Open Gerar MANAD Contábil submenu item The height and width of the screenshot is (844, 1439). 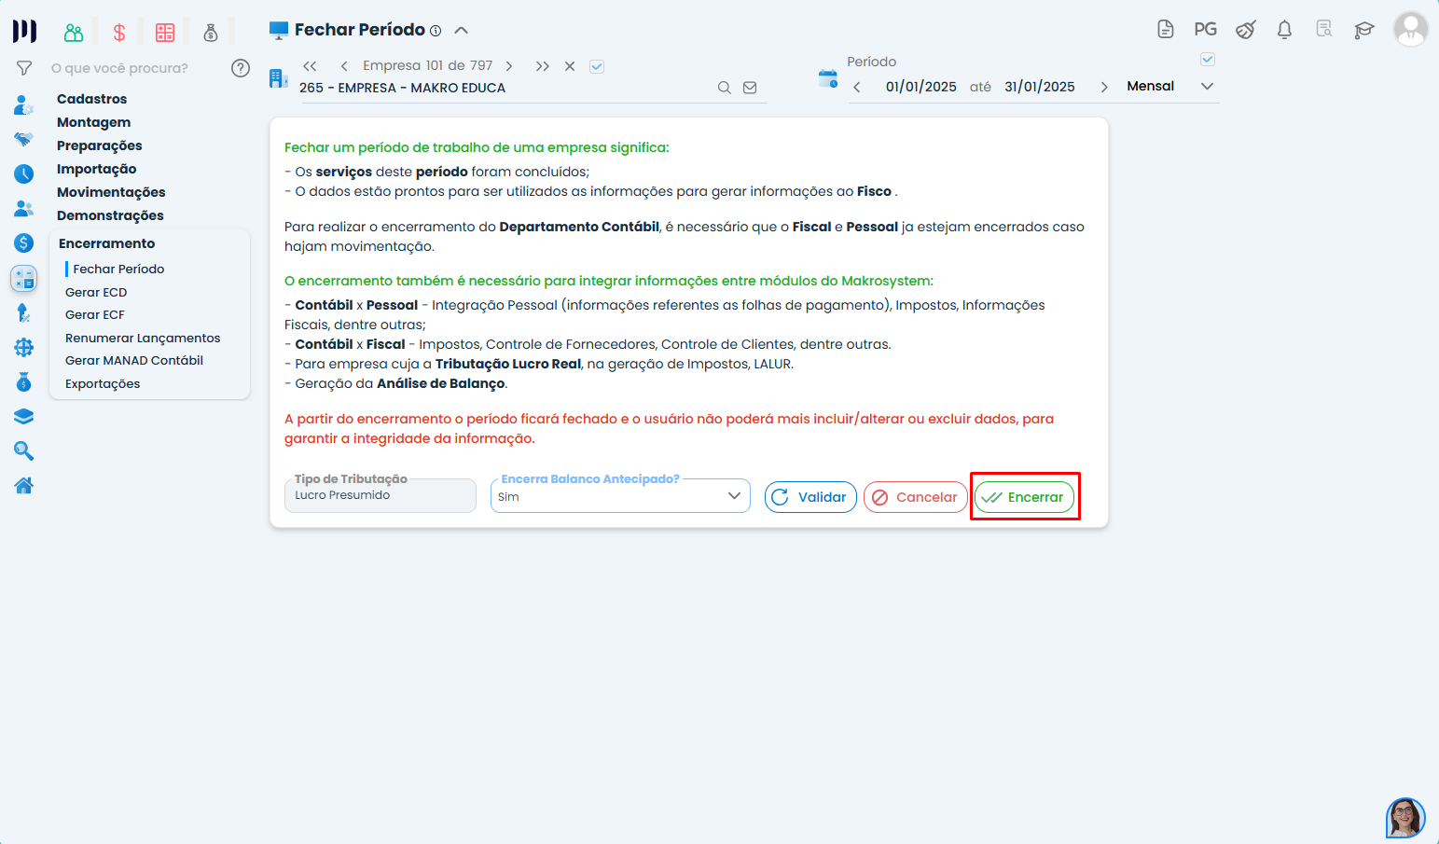tap(134, 361)
